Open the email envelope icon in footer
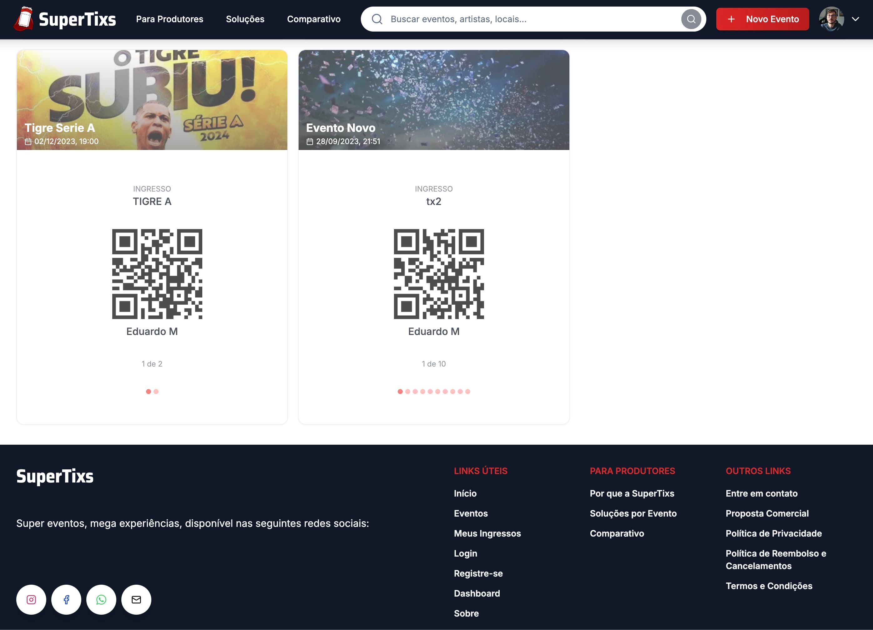This screenshot has height=630, width=873. point(136,599)
